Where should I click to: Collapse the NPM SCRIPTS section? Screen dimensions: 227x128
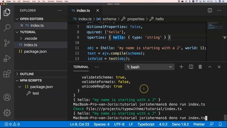(x=31, y=80)
